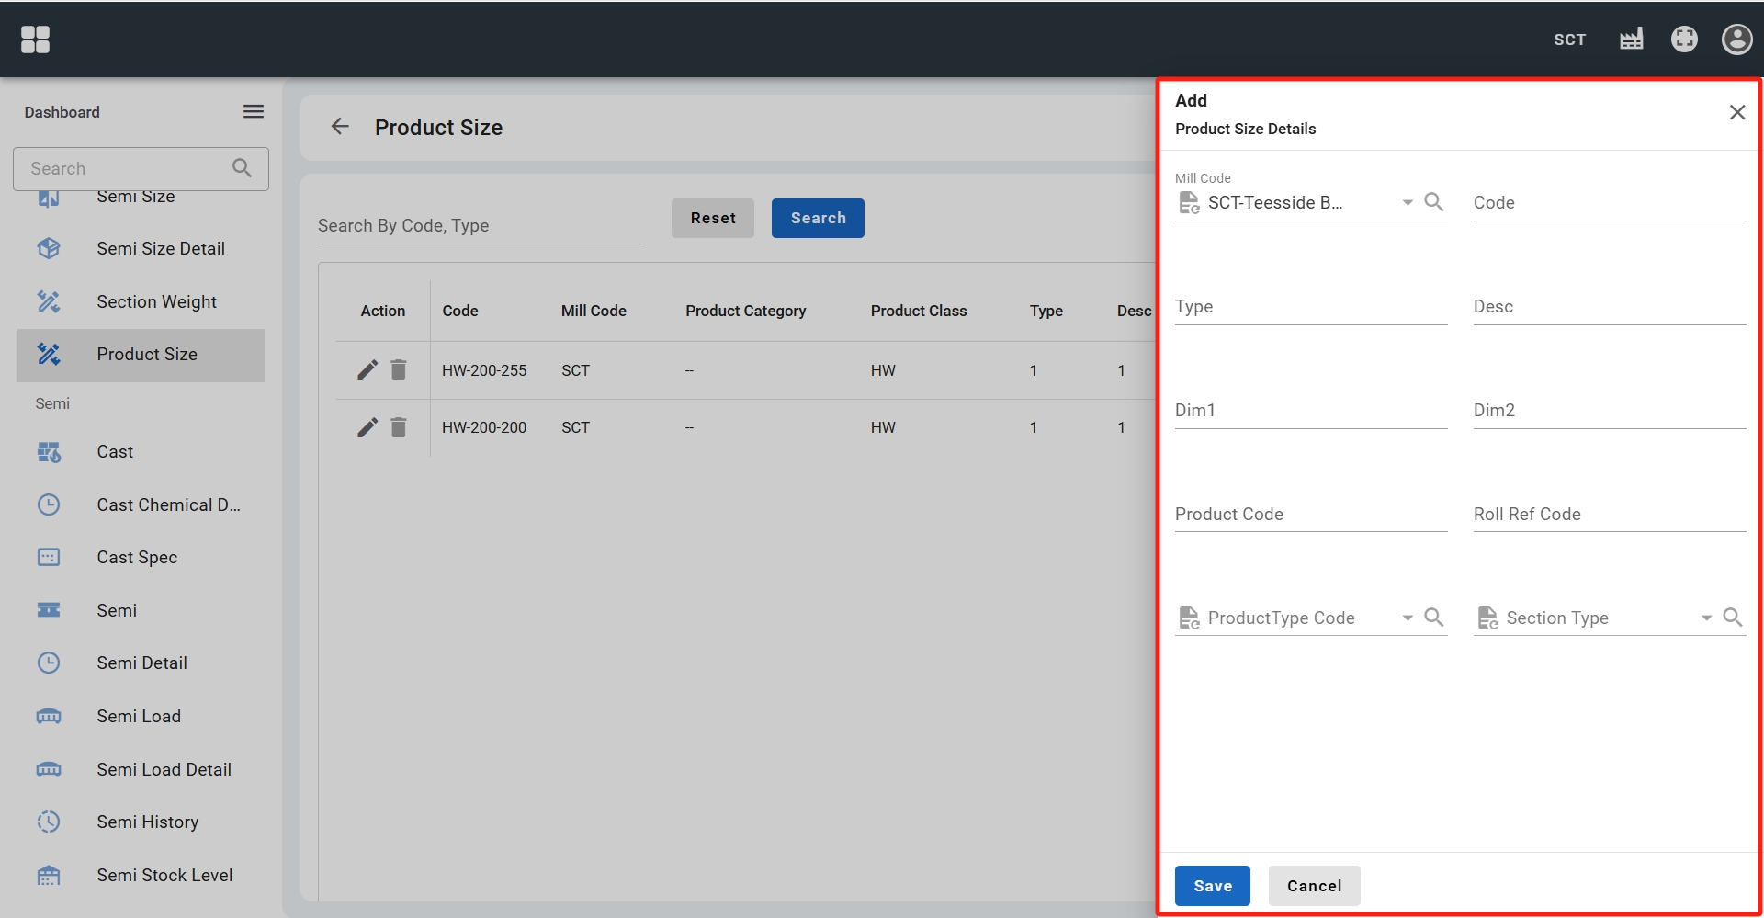This screenshot has width=1764, height=918.
Task: Click the Section Type search magnifier icon
Action: tap(1732, 618)
